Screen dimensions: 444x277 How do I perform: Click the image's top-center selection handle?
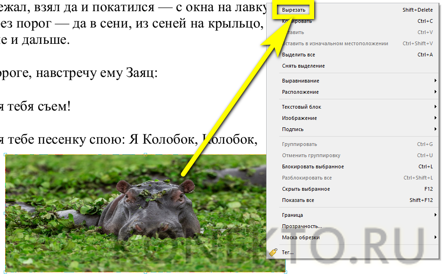click(x=145, y=154)
